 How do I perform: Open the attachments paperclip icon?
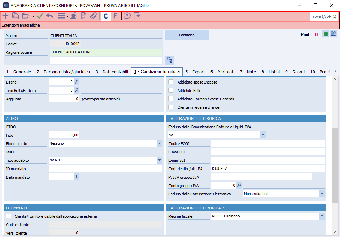(x=93, y=16)
